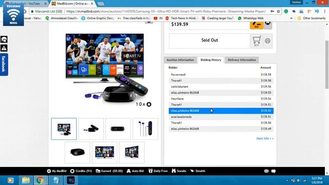Click the More info link
Screen dimensions: 329x185
[x=265, y=138]
